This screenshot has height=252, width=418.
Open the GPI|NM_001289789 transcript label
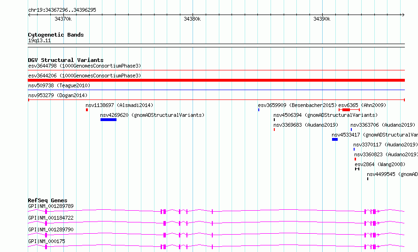point(51,206)
